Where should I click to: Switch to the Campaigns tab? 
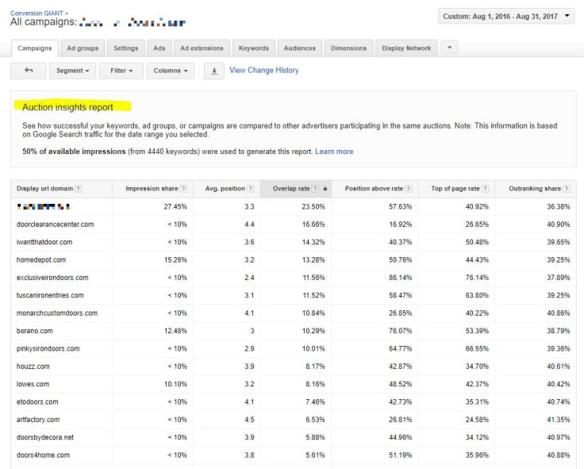[x=35, y=48]
